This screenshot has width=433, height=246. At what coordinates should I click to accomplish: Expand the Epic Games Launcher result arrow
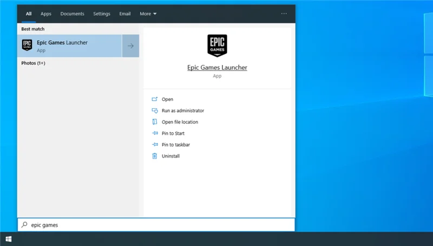130,46
